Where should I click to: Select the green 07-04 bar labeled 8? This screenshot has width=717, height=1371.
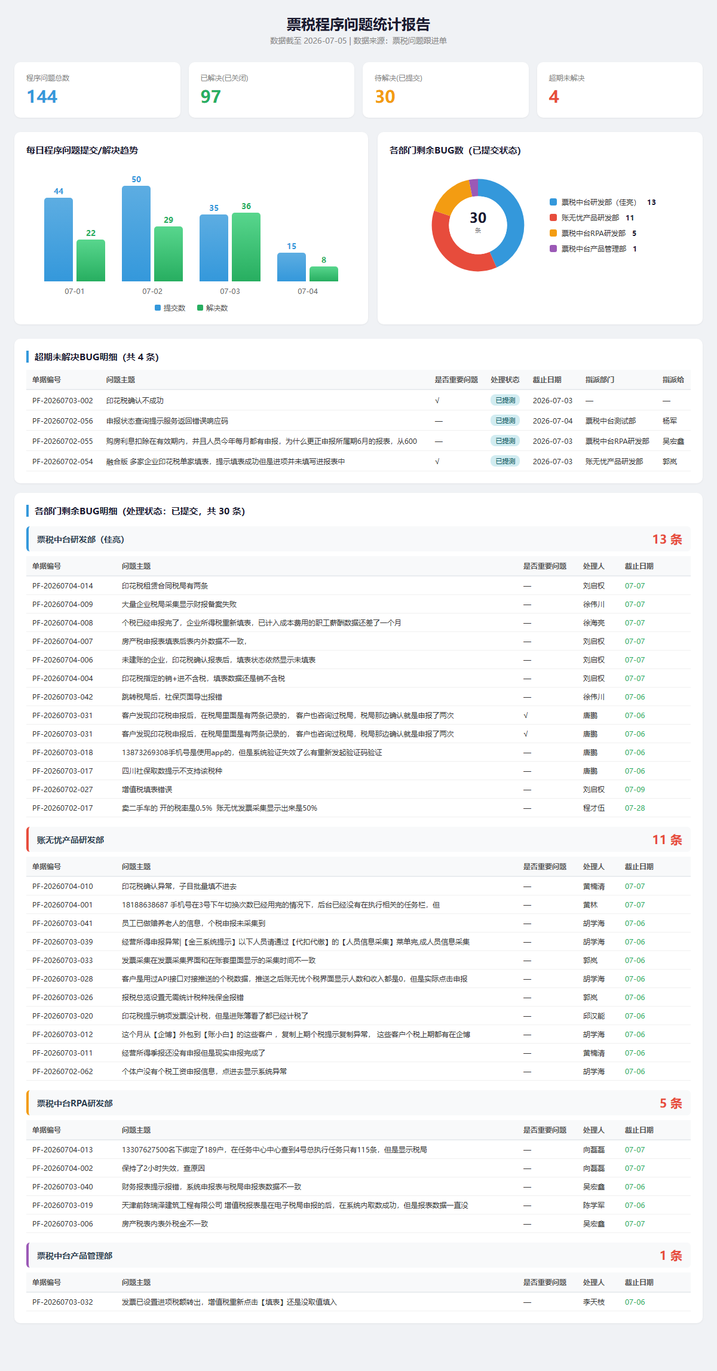coord(324,274)
